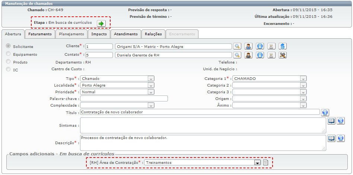Go to the Relações tab
Screen dimensions: 353x175
tap(153, 34)
